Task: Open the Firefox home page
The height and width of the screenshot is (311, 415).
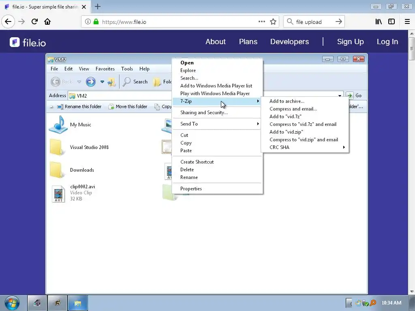Action: pos(47,22)
